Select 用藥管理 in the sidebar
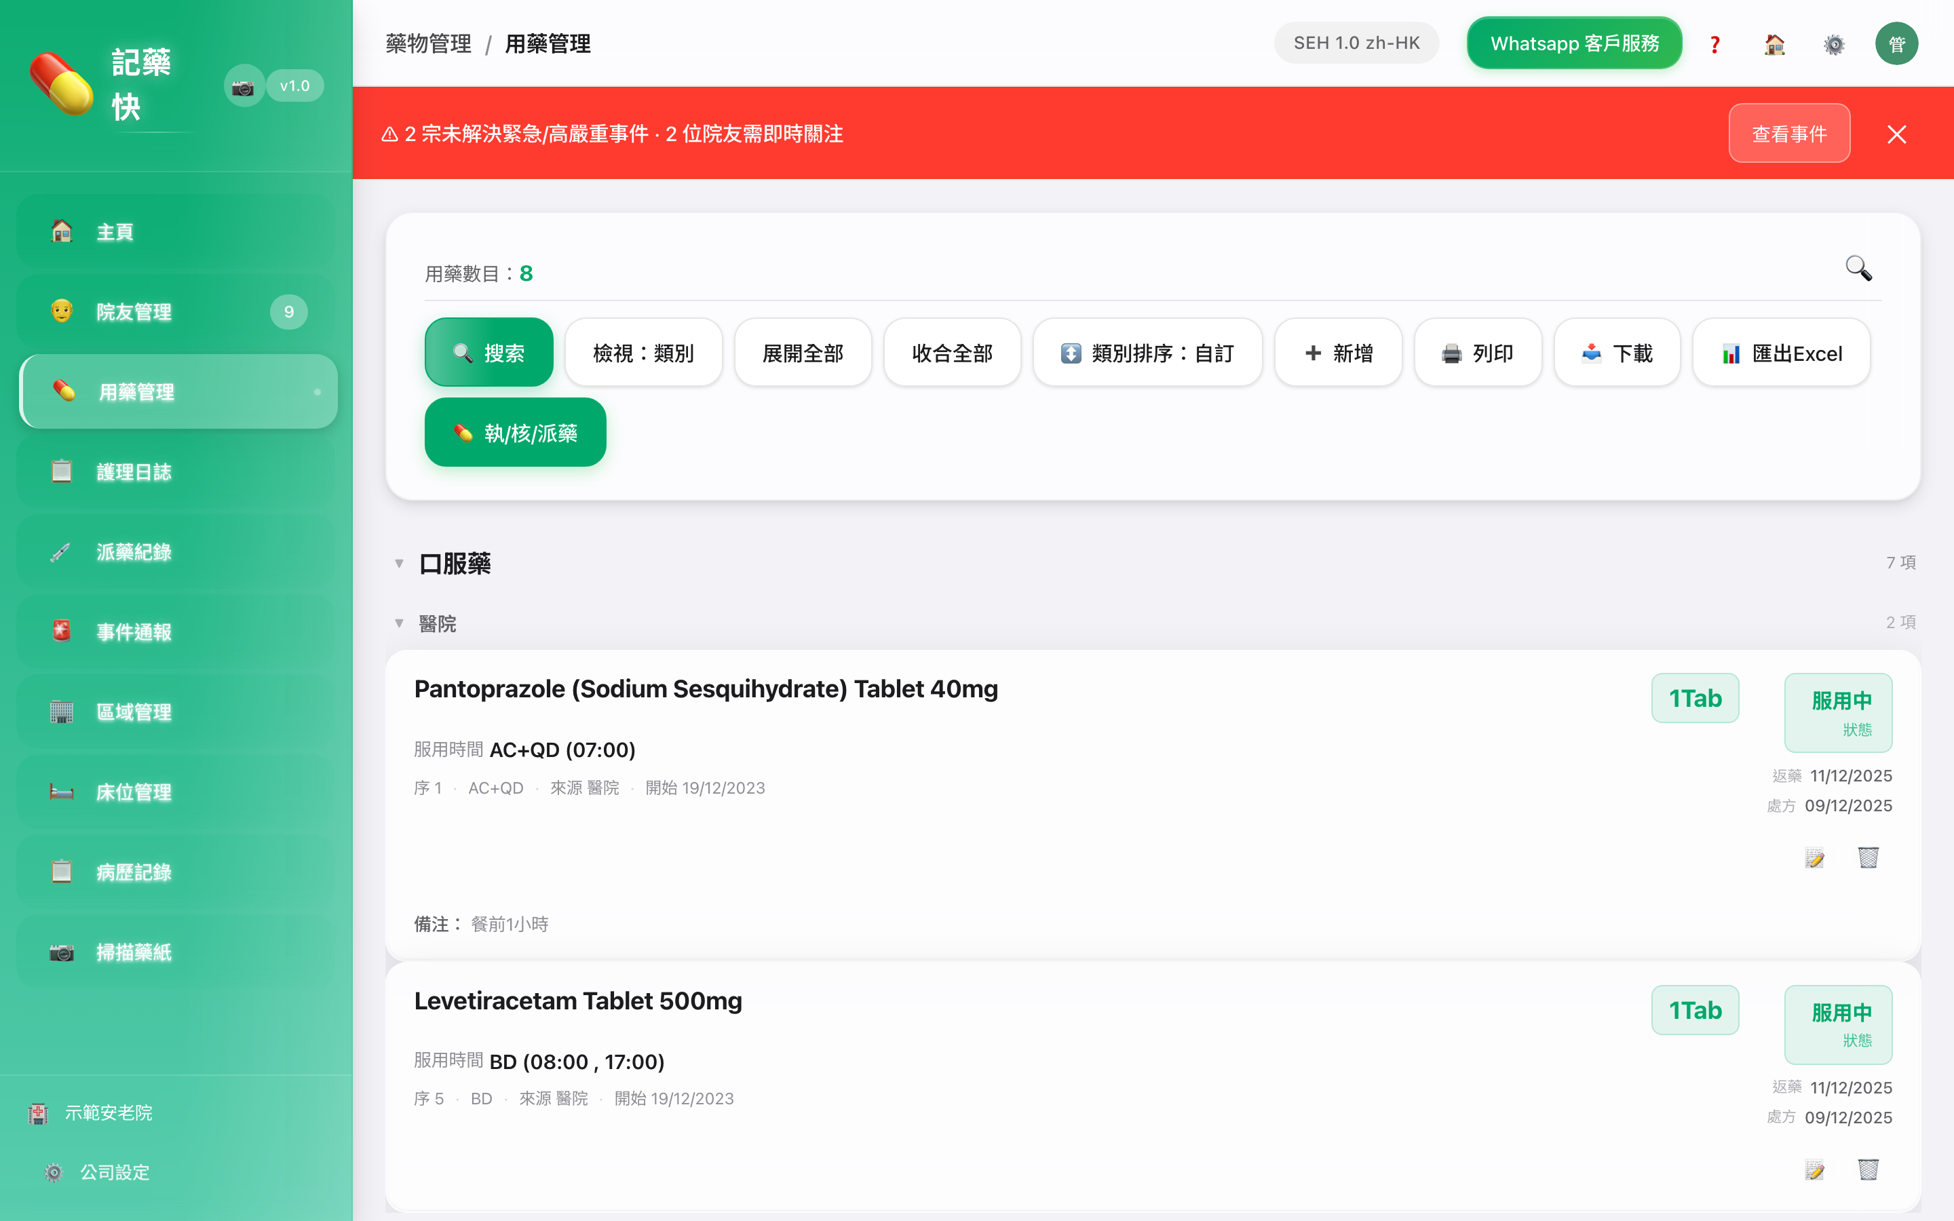The height and width of the screenshot is (1221, 1954). click(x=178, y=391)
